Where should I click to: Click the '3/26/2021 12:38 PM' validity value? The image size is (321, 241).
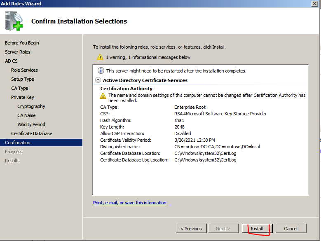click(194, 140)
